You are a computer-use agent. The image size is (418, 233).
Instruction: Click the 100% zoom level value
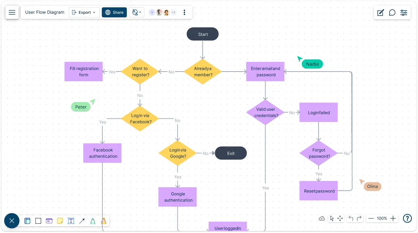click(382, 218)
